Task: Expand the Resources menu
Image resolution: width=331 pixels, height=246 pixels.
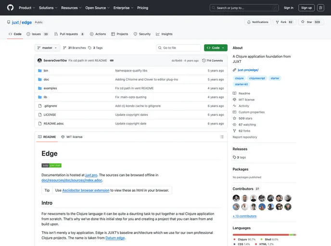Action: [71, 8]
